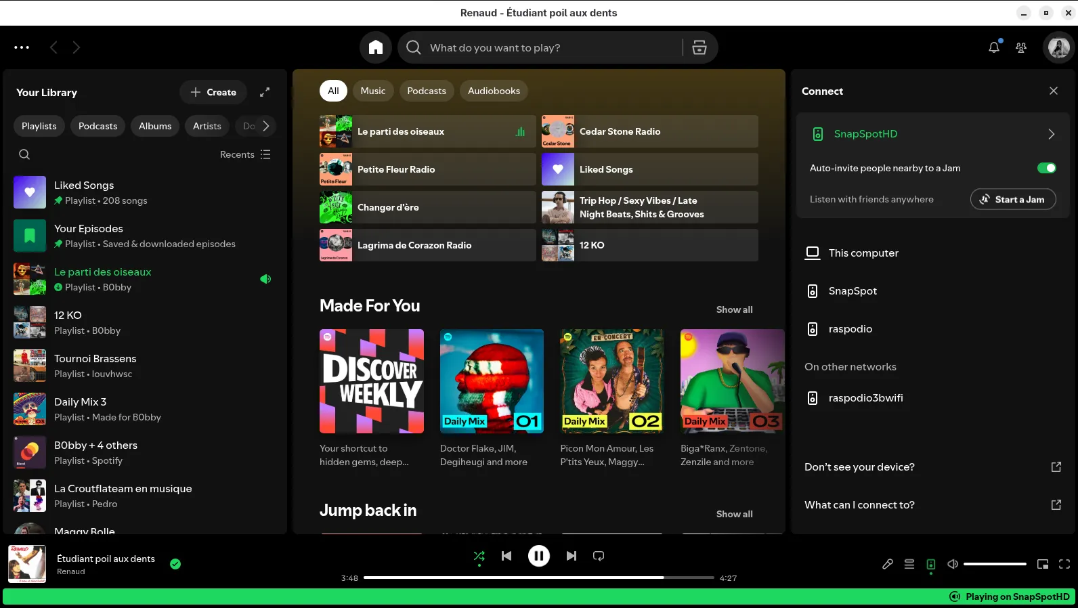The width and height of the screenshot is (1078, 608).
Task: Show more library filters with chevron
Action: click(x=265, y=126)
